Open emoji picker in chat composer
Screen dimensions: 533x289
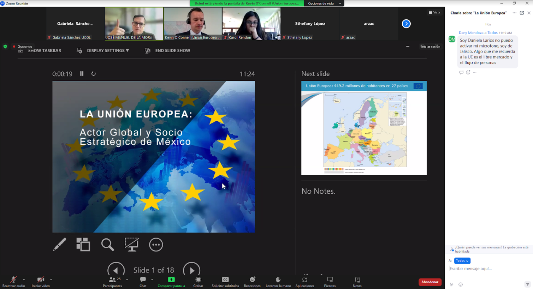tap(461, 284)
